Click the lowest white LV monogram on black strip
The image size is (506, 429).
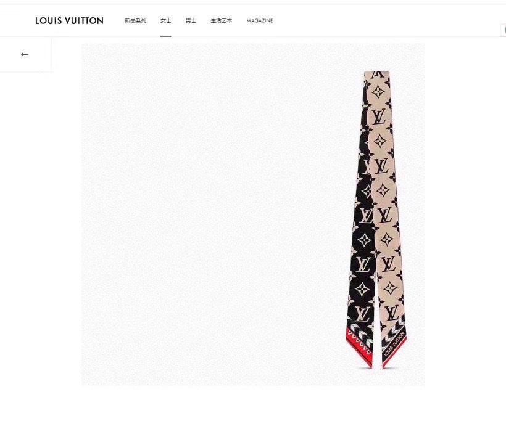coord(362,314)
